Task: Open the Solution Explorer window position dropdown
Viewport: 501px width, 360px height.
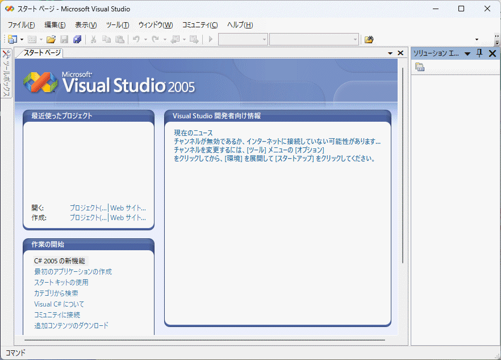Action: pyautogui.click(x=467, y=53)
